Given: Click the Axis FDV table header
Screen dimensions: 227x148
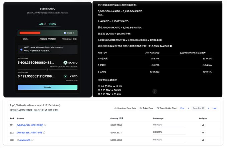Looking at the screenshot, I should point(102,53).
